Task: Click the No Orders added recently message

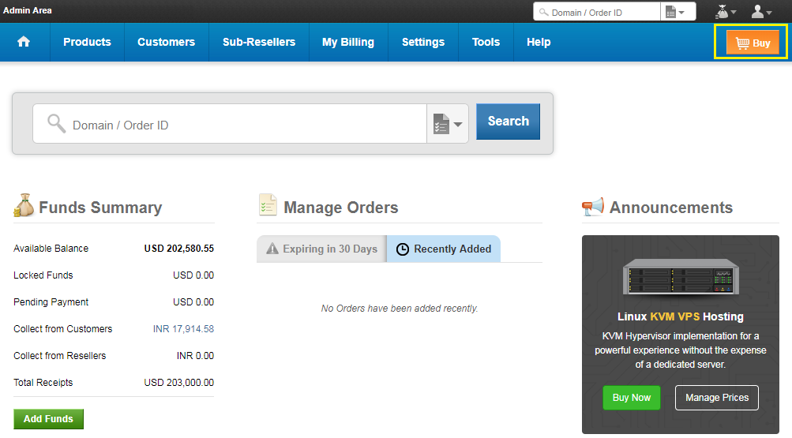Action: (x=400, y=309)
